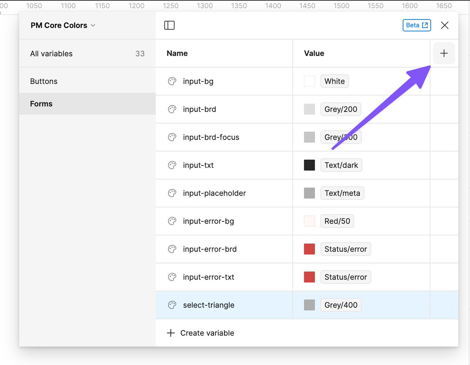
Task: Click the grey swatch for input-brd
Action: coord(309,109)
